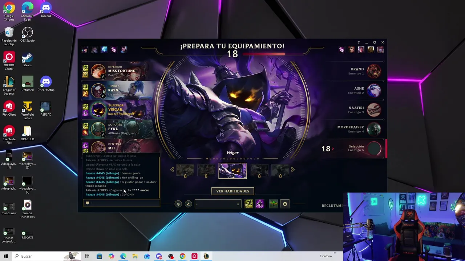Select Miss Fortune teammate row
The height and width of the screenshot is (261, 465).
[121, 71]
